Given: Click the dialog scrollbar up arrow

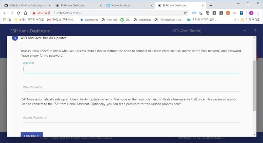Looking at the screenshot, I should (254, 38).
